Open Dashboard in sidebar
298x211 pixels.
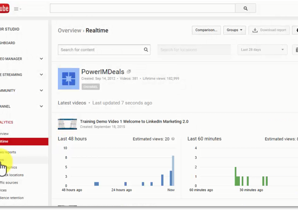coord(7,43)
